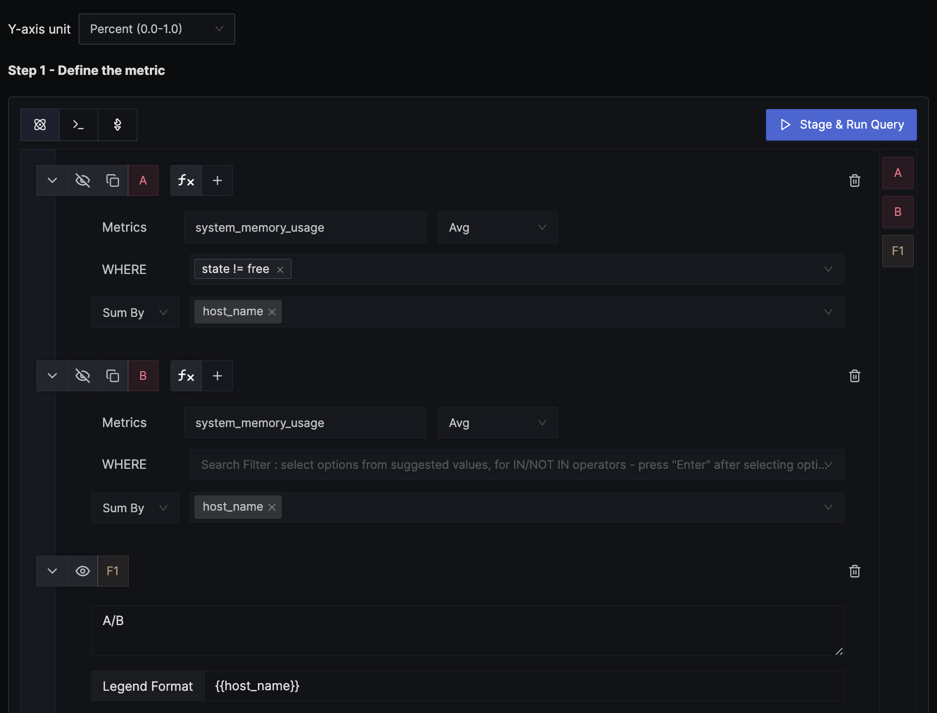
Task: Open functions (fx) for query B
Action: [186, 376]
